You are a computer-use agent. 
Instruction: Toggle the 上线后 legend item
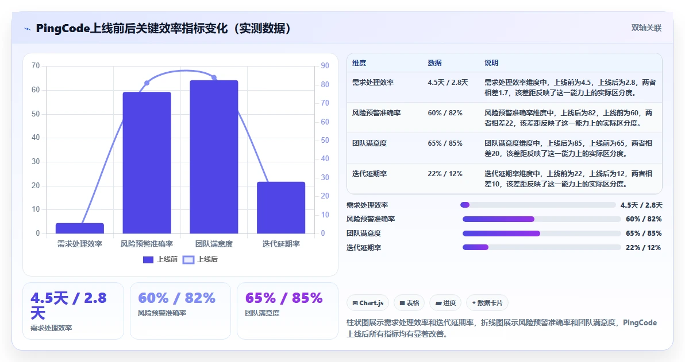pos(200,259)
